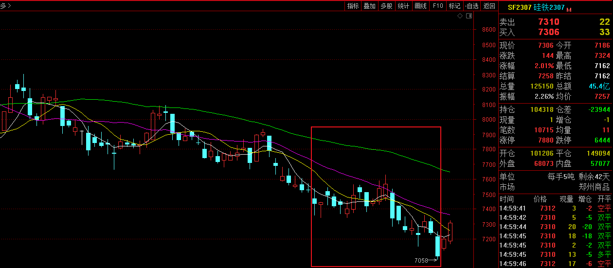Click the 买入 bid price 7306
This screenshot has width=613, height=268.
(x=548, y=32)
